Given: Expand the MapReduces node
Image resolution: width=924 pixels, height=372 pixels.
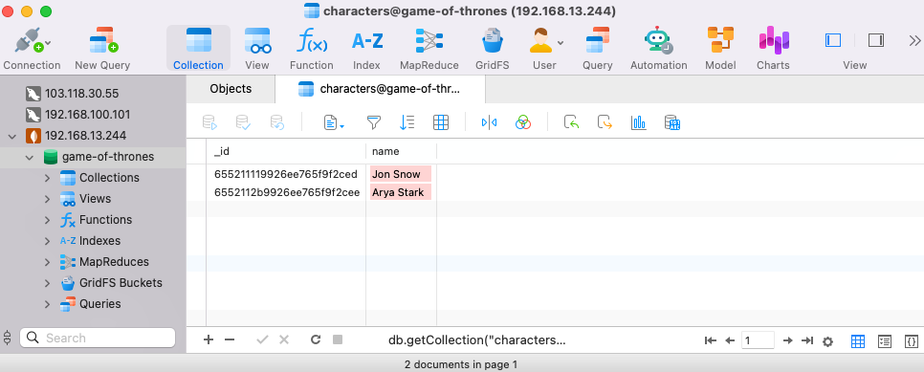Looking at the screenshot, I should pos(47,262).
